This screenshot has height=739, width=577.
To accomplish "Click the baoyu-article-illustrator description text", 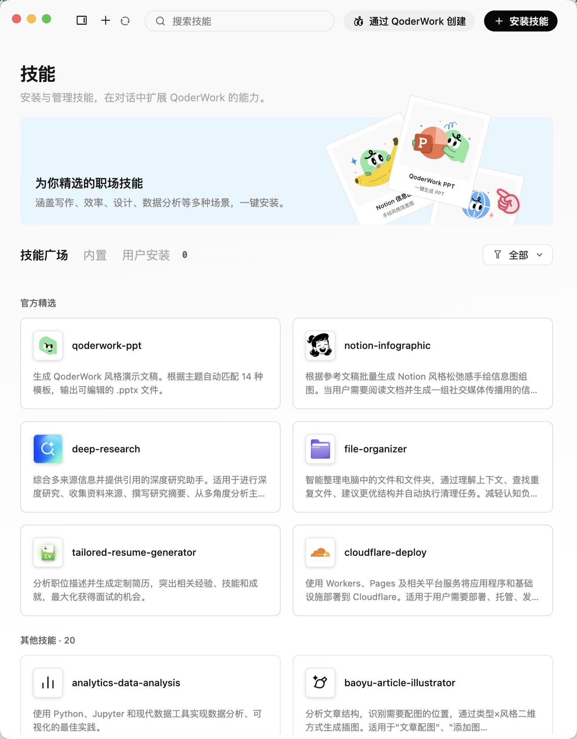I will (x=421, y=720).
